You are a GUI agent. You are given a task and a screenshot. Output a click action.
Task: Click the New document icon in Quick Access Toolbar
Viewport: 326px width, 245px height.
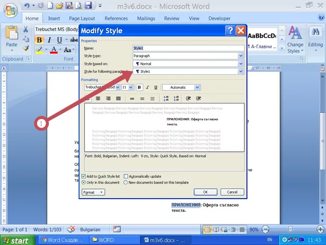[x=50, y=6]
